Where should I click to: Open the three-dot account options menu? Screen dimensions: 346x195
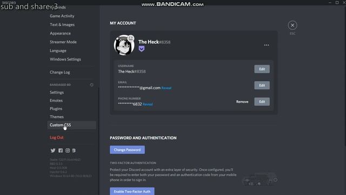coord(267,45)
